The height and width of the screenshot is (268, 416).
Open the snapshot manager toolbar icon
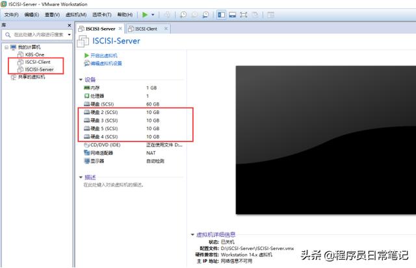point(205,14)
